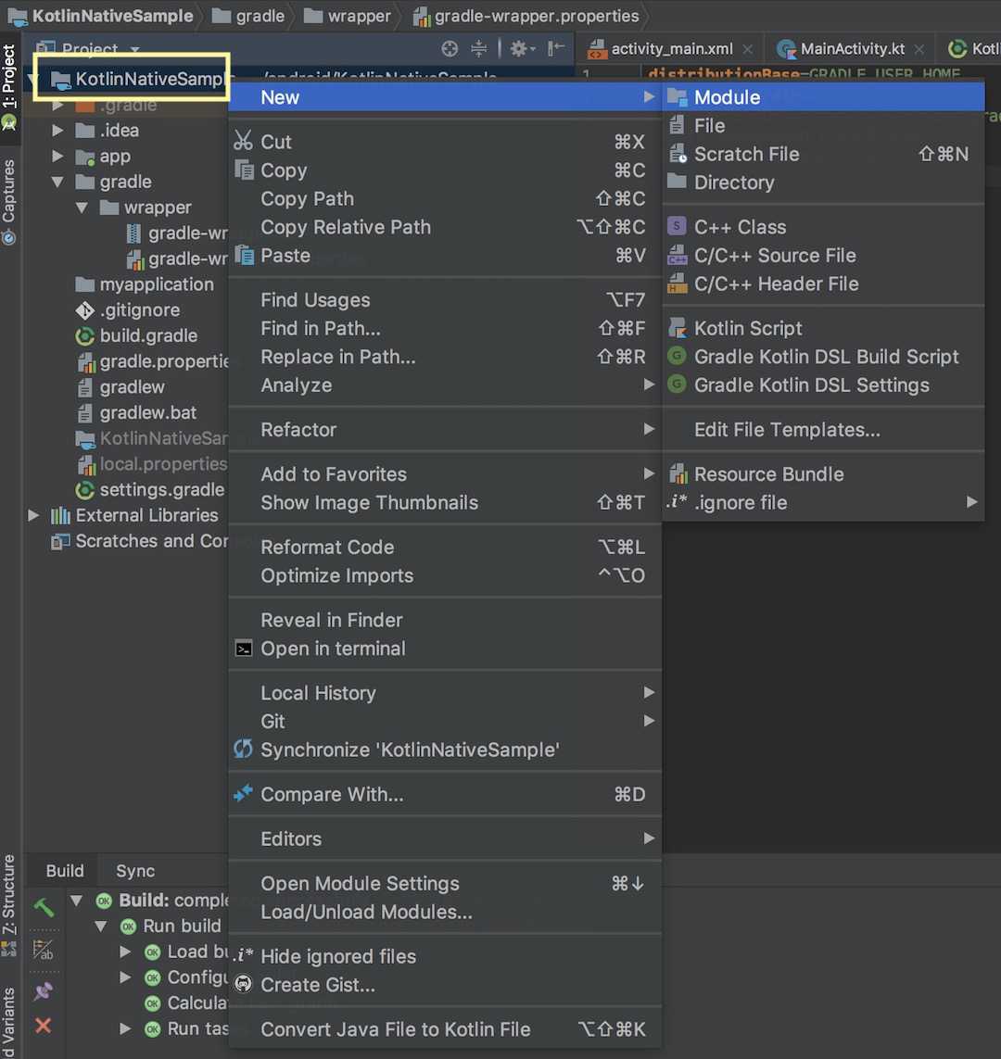
Task: Click the Kotlin Script icon
Action: (677, 328)
